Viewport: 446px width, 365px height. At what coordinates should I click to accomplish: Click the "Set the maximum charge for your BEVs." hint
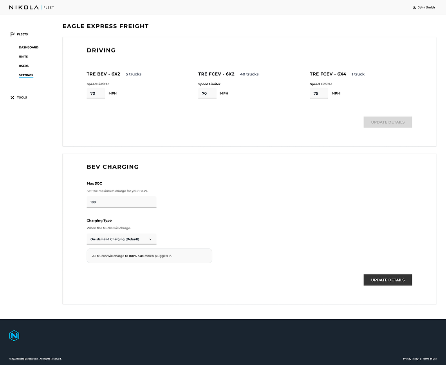pyautogui.click(x=117, y=191)
